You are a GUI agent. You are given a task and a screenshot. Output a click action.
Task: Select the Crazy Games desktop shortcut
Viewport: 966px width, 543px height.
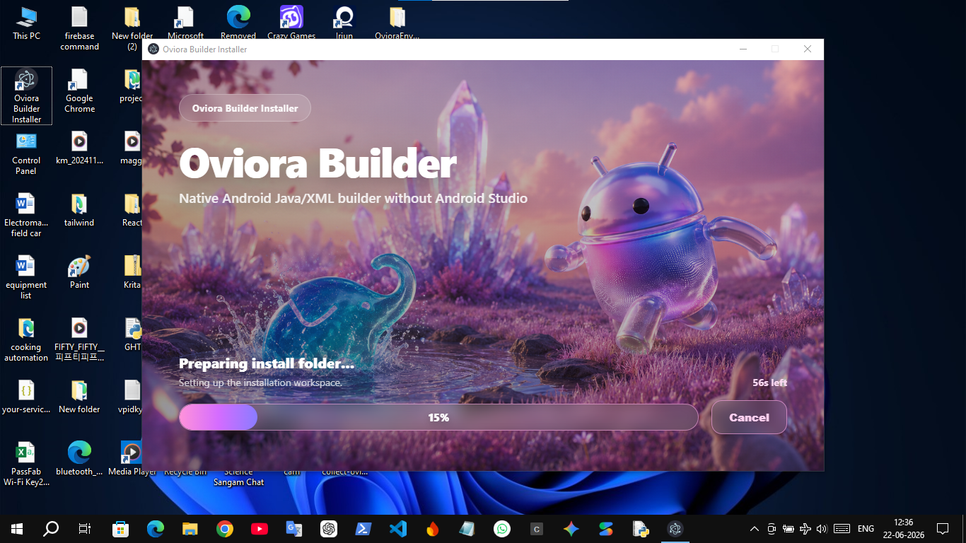click(x=291, y=23)
